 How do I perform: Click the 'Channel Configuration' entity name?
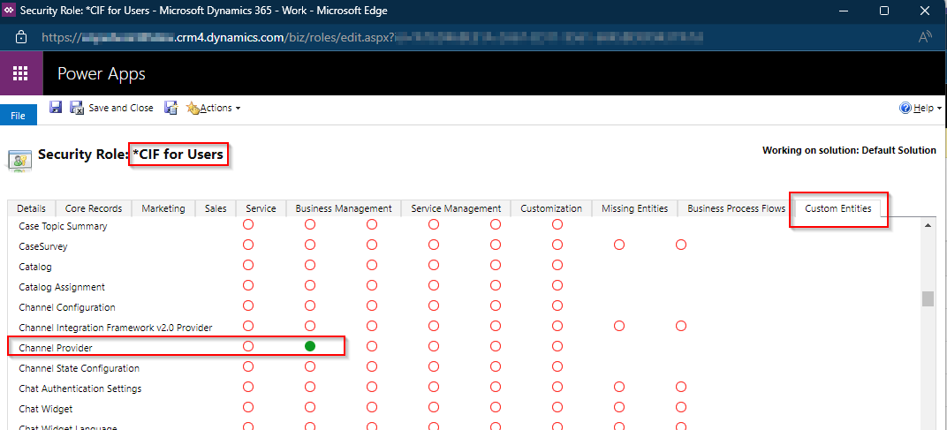[x=67, y=307]
